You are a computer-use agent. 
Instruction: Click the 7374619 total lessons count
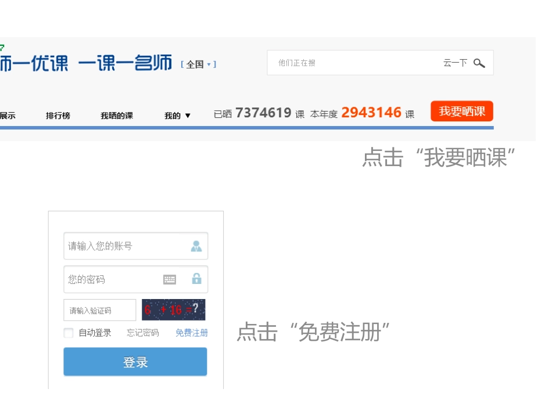coord(263,113)
